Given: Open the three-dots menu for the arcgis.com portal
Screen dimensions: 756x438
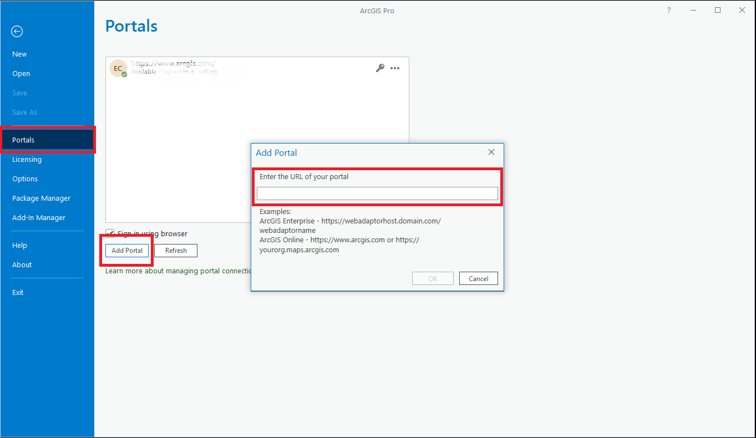Looking at the screenshot, I should coord(395,68).
